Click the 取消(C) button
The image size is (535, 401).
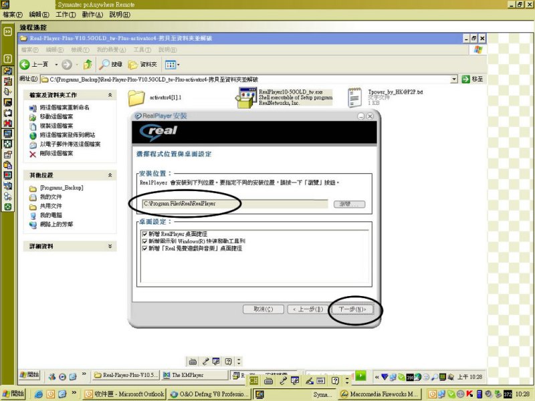[263, 309]
